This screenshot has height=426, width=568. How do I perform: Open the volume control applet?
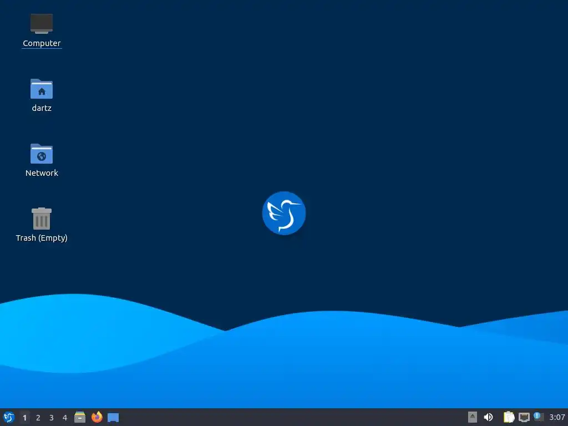click(x=488, y=417)
